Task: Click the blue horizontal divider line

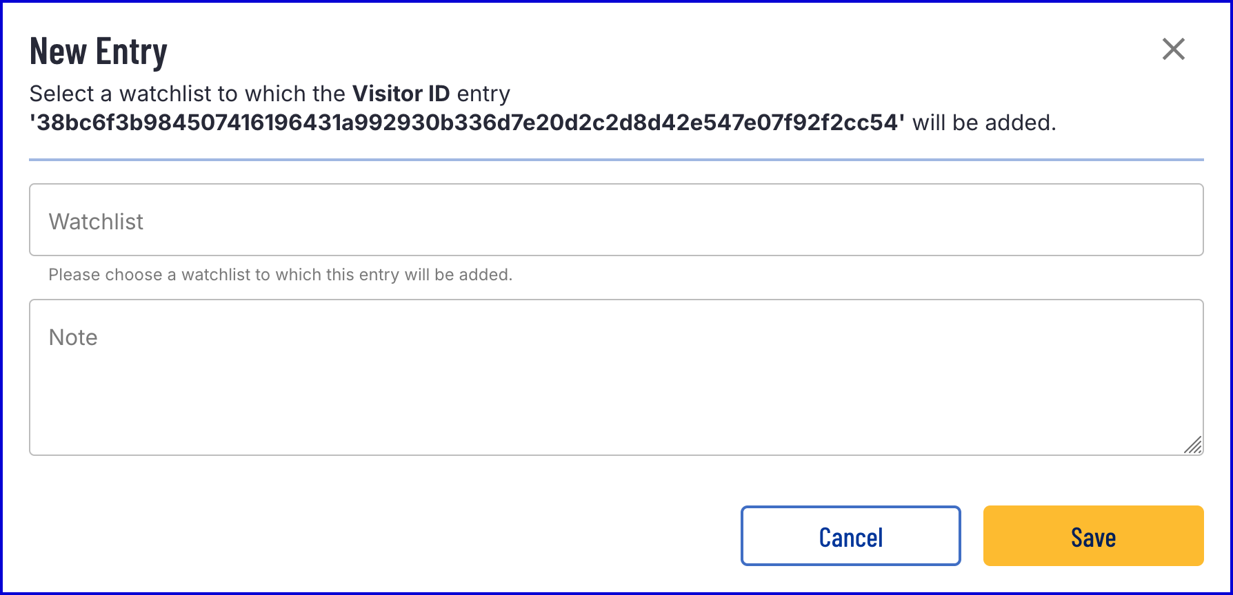Action: (x=616, y=160)
